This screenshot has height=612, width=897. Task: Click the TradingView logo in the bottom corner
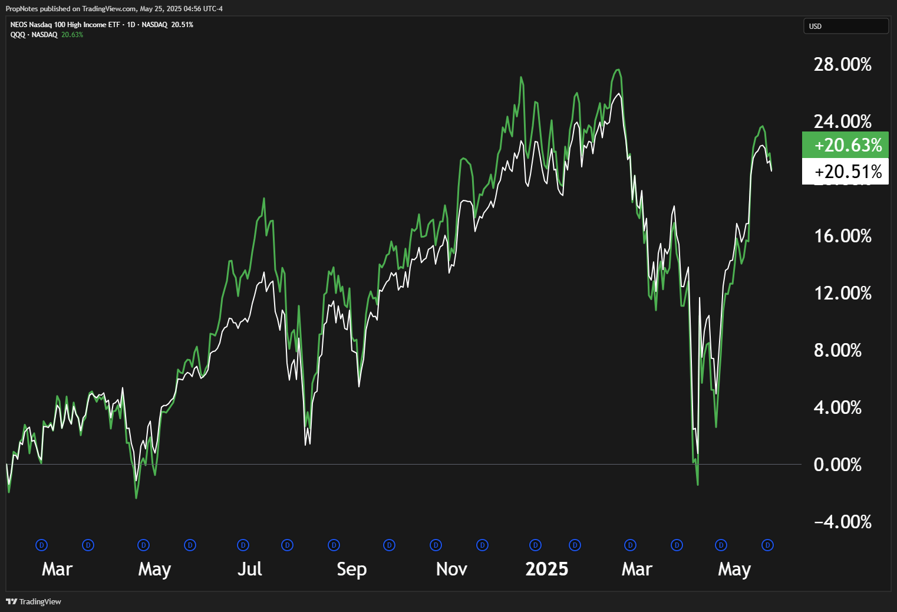pyautogui.click(x=32, y=601)
